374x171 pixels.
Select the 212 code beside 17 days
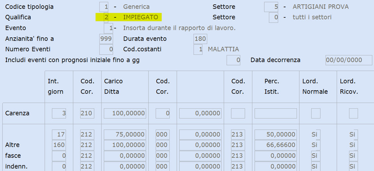click(87, 134)
